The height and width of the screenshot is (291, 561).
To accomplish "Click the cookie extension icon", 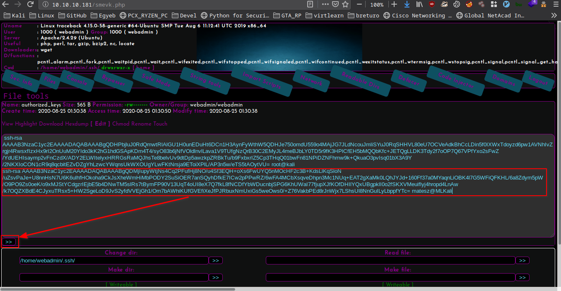I will pos(457,5).
